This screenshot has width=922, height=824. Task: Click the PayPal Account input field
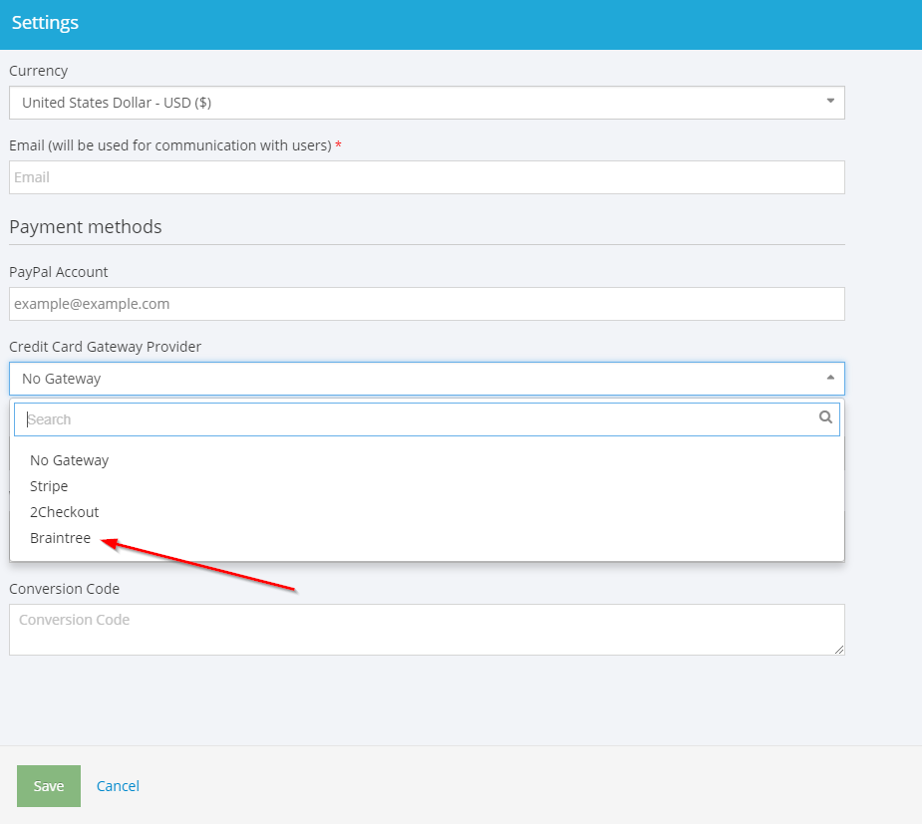427,304
